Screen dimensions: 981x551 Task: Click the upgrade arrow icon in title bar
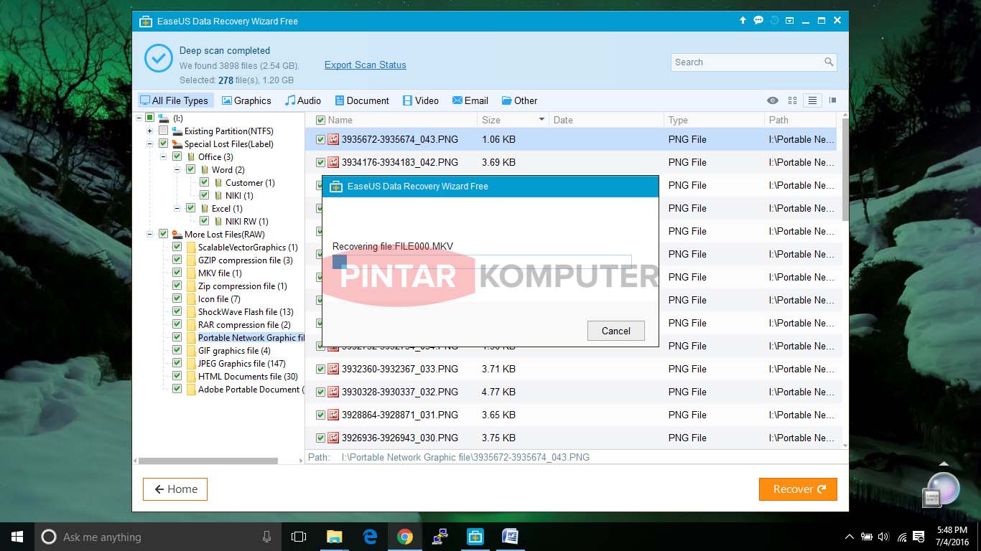(743, 21)
